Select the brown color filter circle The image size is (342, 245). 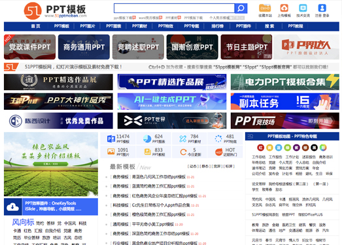coord(305,148)
